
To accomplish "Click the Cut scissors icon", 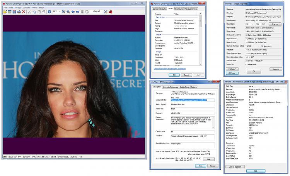I will [x=29, y=12].
